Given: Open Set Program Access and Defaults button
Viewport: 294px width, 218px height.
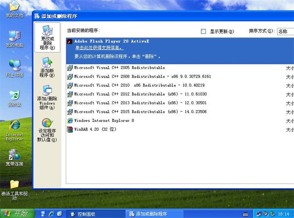Looking at the screenshot, I should pos(47,130).
